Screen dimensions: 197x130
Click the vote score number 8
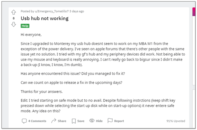[14, 18]
